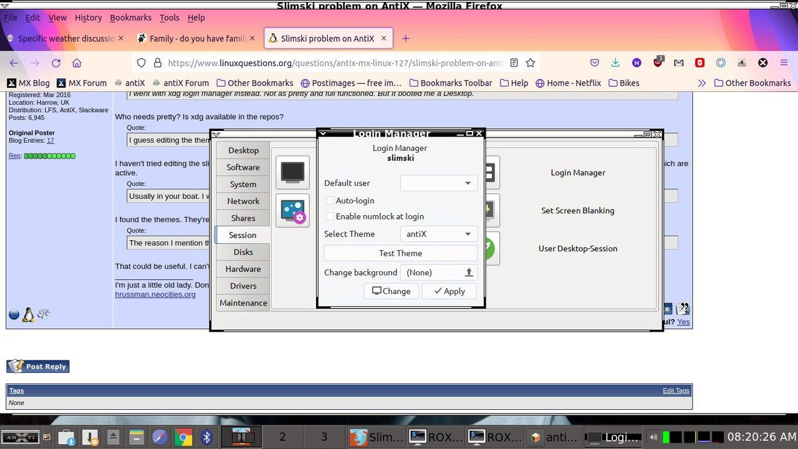Click the Change button in Login Manager
The image size is (798, 449).
click(x=392, y=291)
